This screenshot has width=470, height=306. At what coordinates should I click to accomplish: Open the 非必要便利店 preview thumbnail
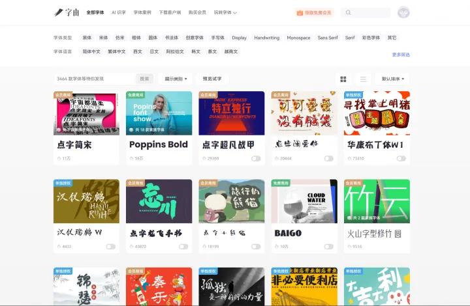click(304, 286)
